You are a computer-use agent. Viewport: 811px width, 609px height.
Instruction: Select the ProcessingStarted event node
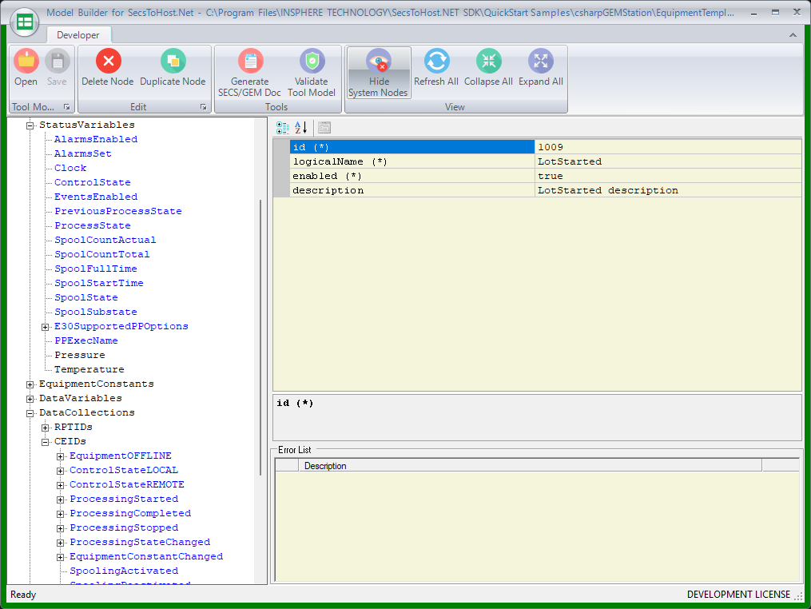point(123,499)
